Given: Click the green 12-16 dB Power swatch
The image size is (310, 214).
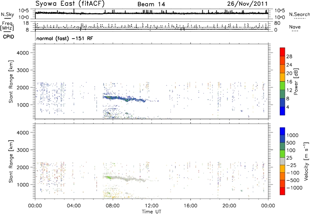Looking at the screenshot, I should [282, 85].
